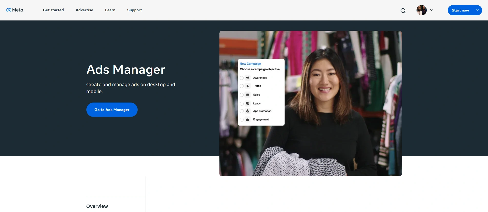
Task: Select the Overview section tab
Action: tap(97, 206)
